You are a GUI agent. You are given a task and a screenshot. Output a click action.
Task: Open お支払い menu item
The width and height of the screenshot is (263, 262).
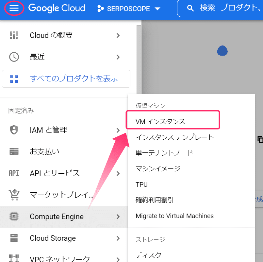pos(64,151)
